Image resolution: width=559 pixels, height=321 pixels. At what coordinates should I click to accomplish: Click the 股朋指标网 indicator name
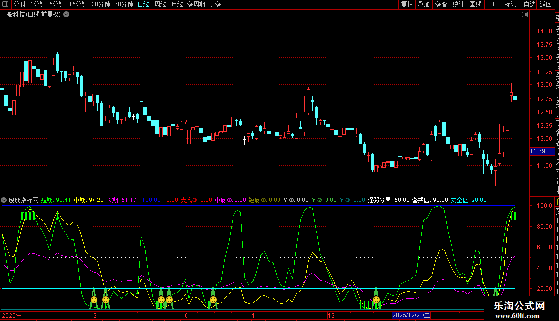24,200
